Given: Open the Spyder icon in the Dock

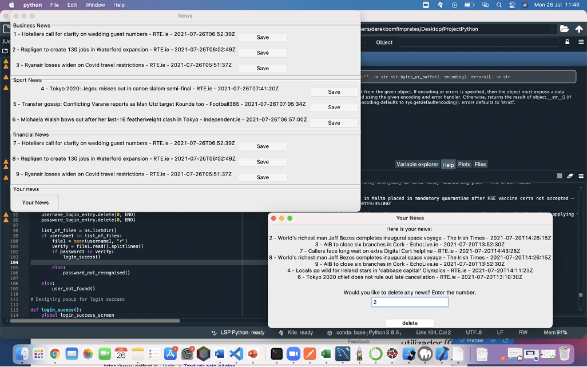Looking at the screenshot, I should 392,354.
